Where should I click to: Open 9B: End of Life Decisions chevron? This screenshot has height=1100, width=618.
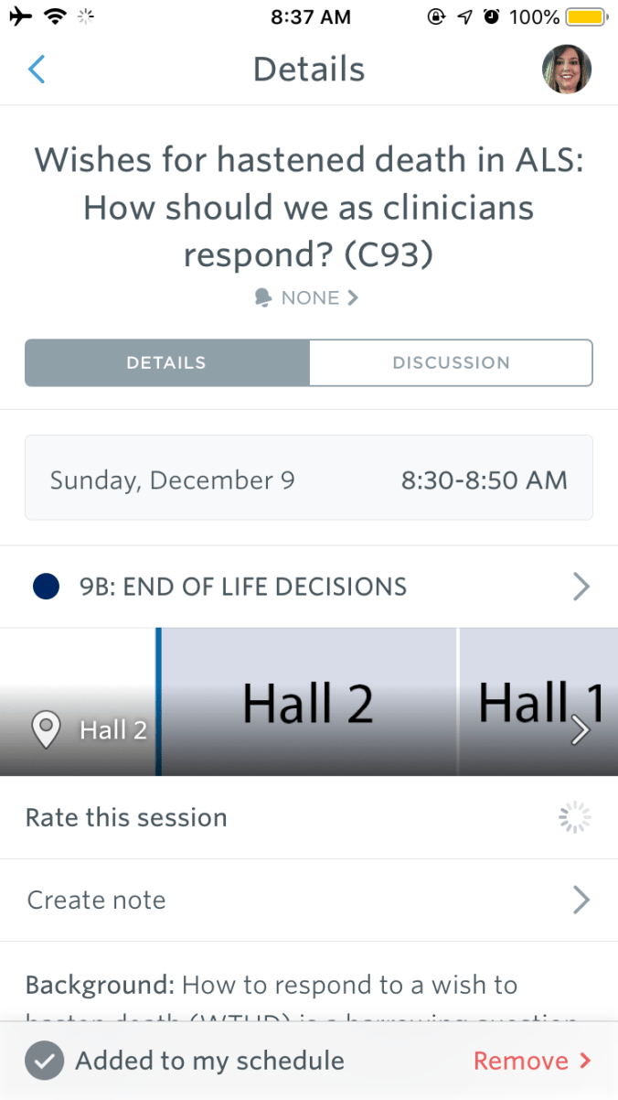click(581, 587)
